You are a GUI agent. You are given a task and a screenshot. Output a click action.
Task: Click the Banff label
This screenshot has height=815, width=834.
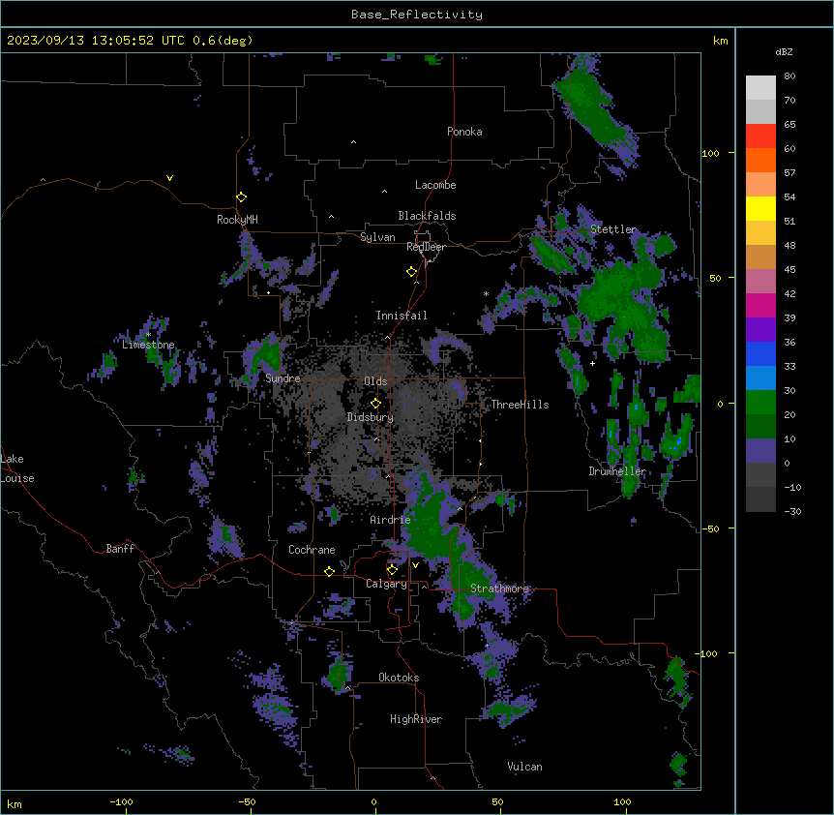point(120,549)
